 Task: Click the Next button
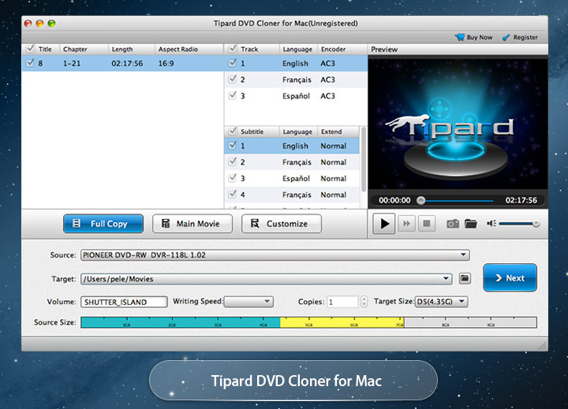(510, 277)
